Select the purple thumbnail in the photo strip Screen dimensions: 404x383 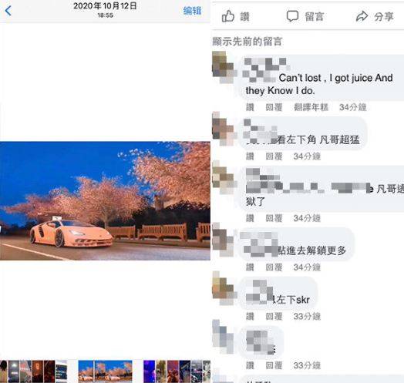(149, 371)
